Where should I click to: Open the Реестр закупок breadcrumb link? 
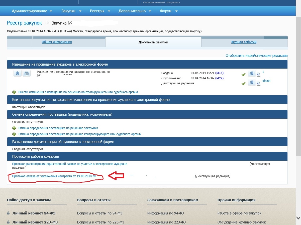coord(24,23)
